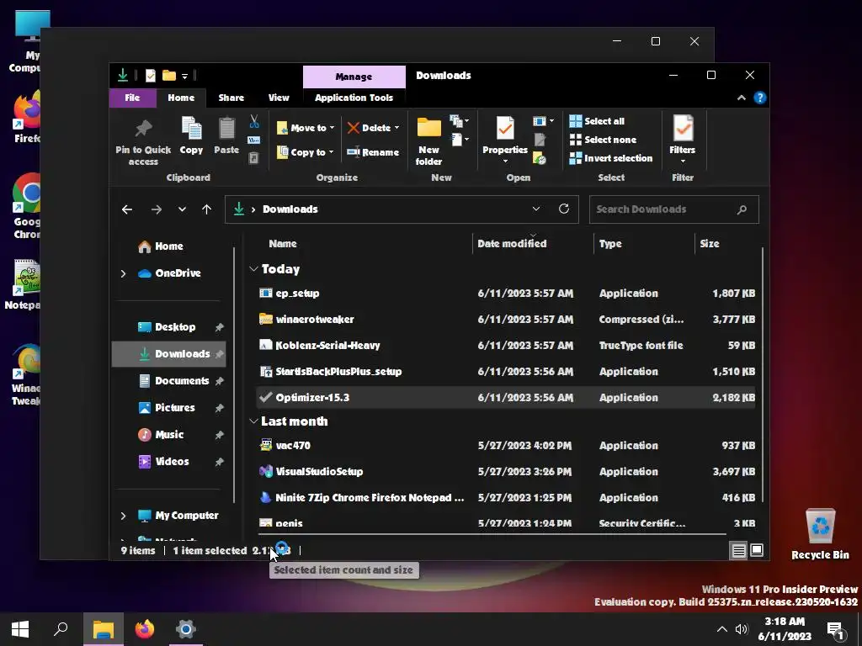
Task: Expand OneDrive in the navigation pane
Action: click(123, 273)
